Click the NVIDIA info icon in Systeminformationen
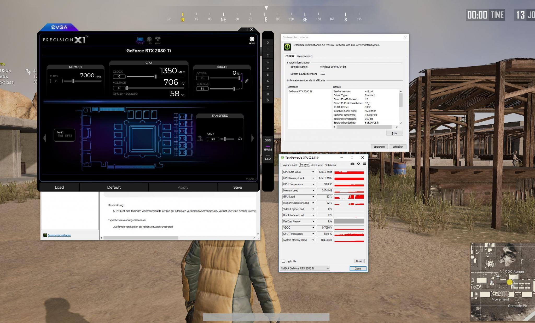Viewport: 535px width, 323px height. (x=287, y=47)
